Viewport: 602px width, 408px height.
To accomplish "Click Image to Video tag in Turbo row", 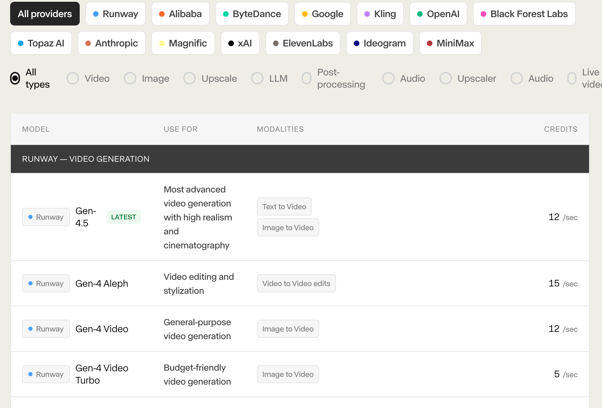I will point(288,374).
